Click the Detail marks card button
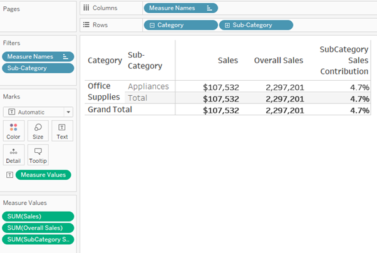 pos(14,155)
